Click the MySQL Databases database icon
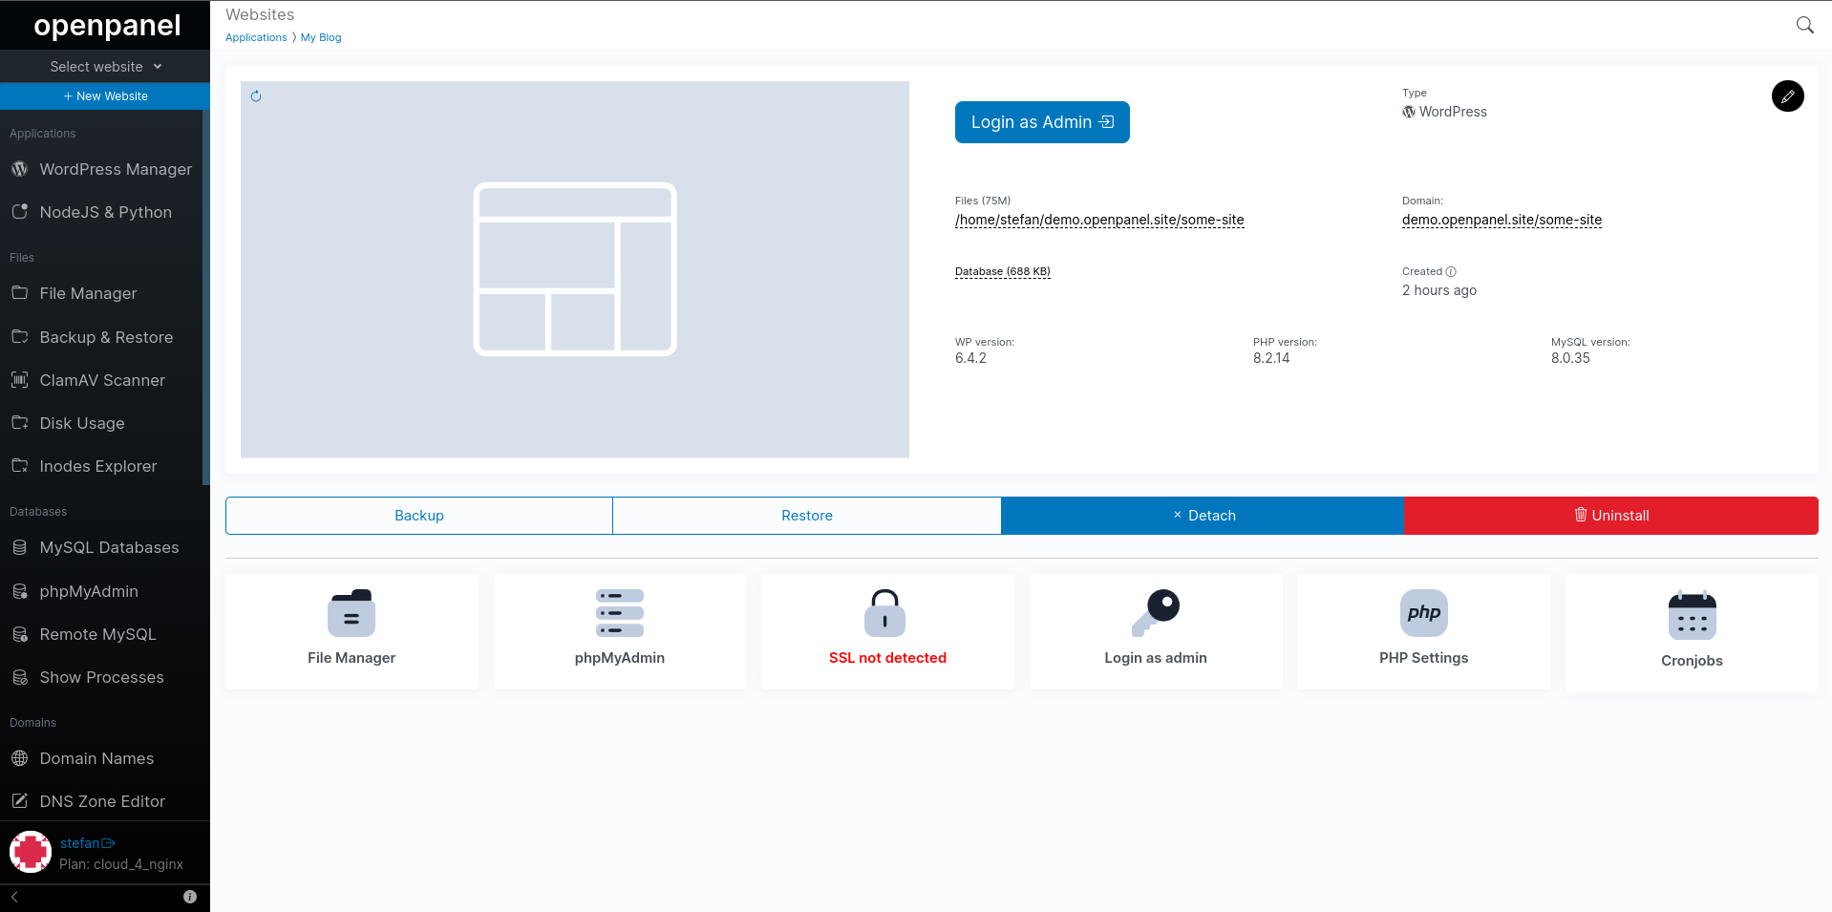Viewport: 1832px width, 912px height. (x=19, y=547)
